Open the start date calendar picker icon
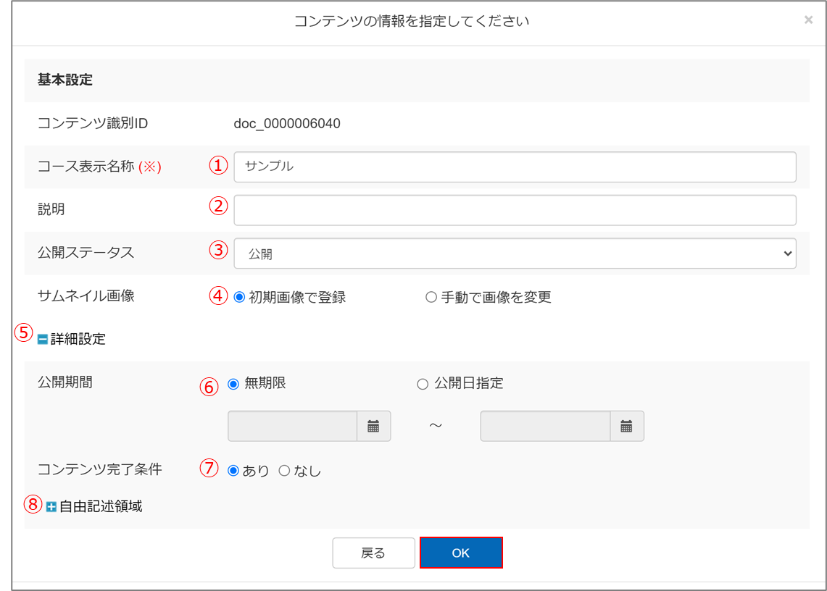The height and width of the screenshot is (591, 827). 373,426
